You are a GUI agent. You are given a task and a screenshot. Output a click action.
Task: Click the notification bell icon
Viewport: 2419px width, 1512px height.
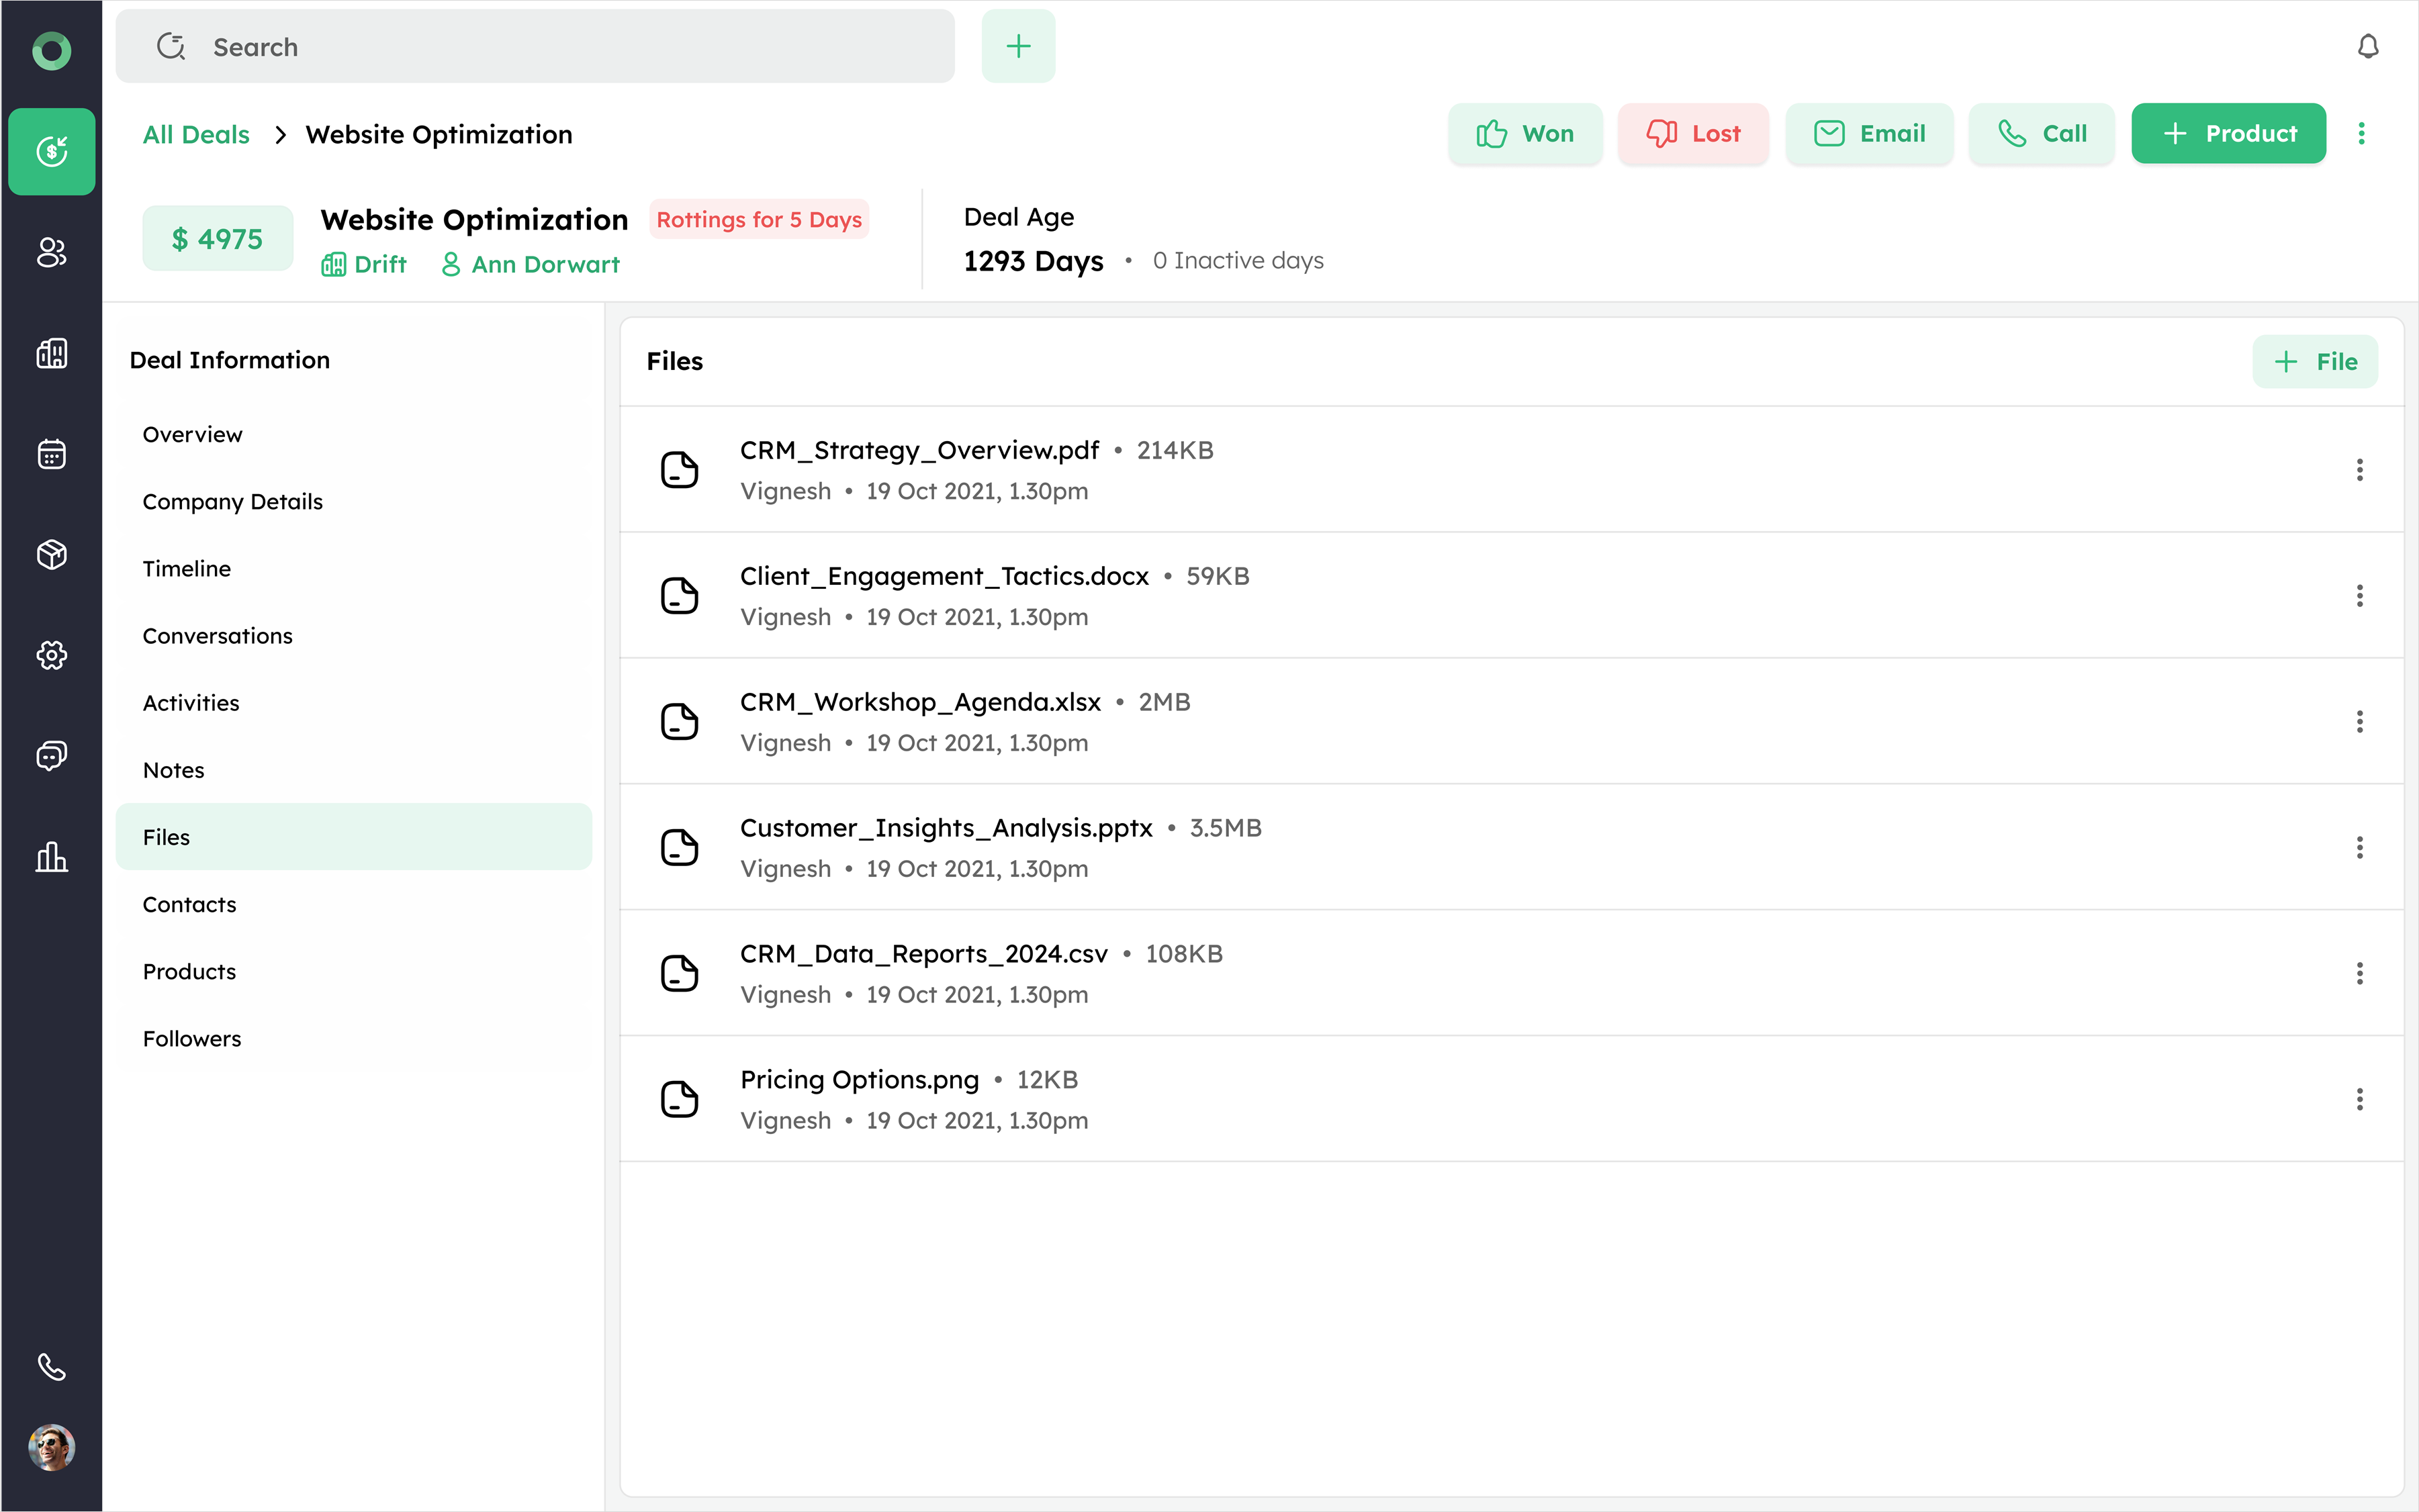pos(2367,47)
